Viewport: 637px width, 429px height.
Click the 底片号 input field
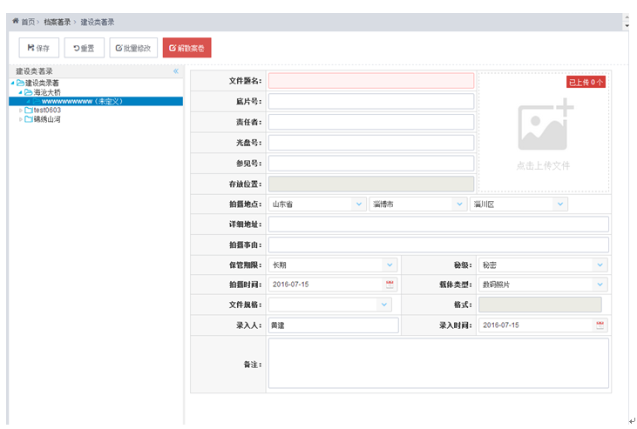point(371,102)
